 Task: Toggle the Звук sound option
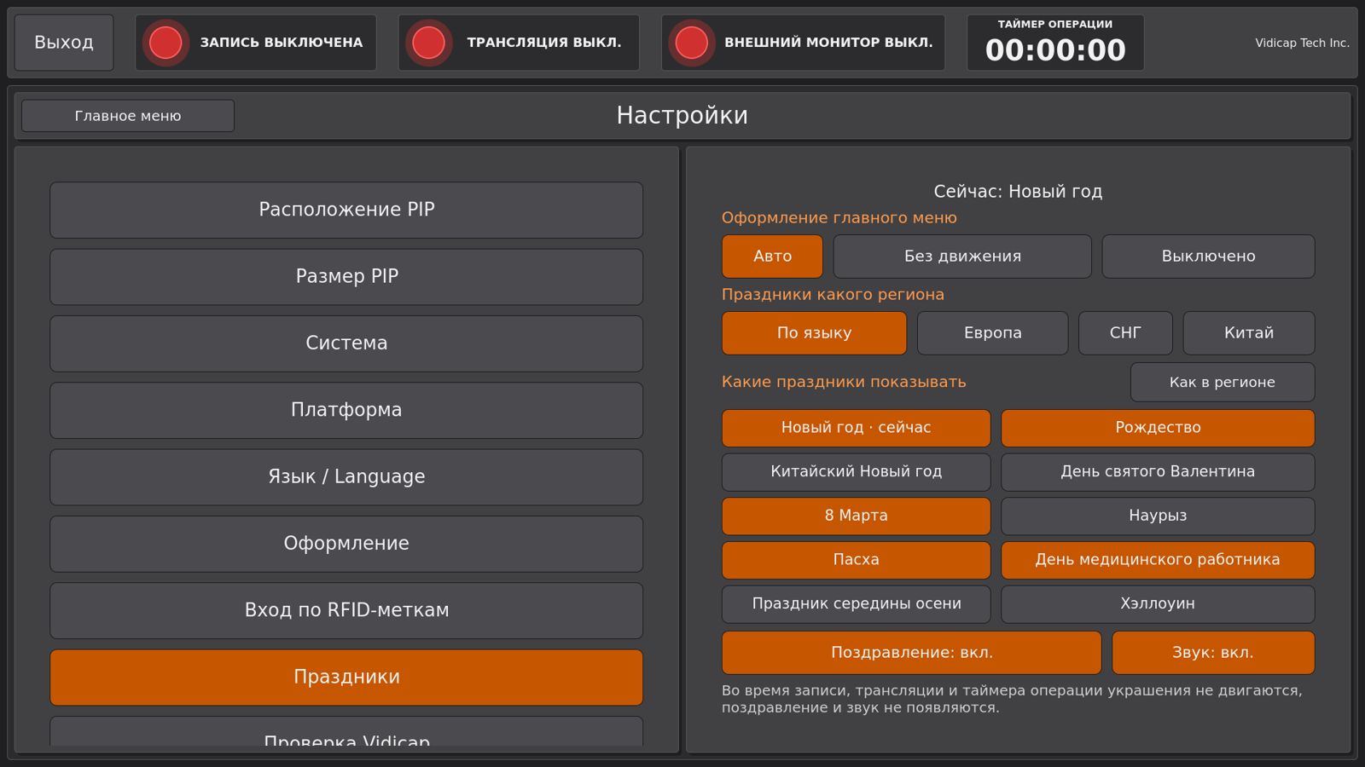point(1213,653)
